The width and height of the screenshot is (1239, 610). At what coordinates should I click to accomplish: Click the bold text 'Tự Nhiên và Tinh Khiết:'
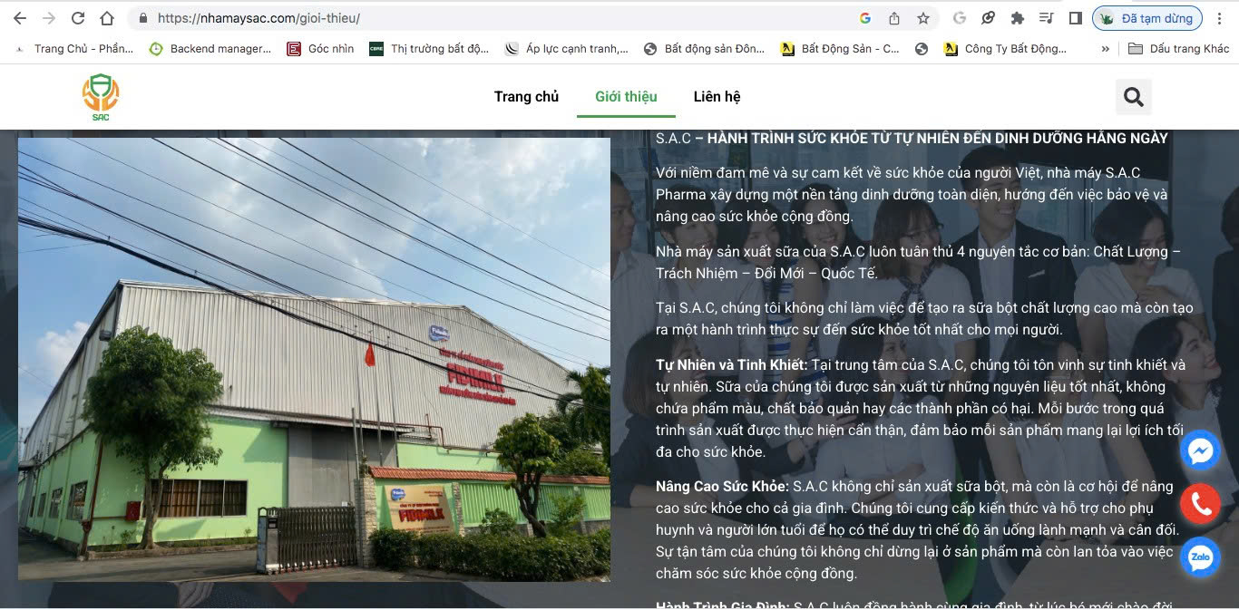tap(732, 364)
